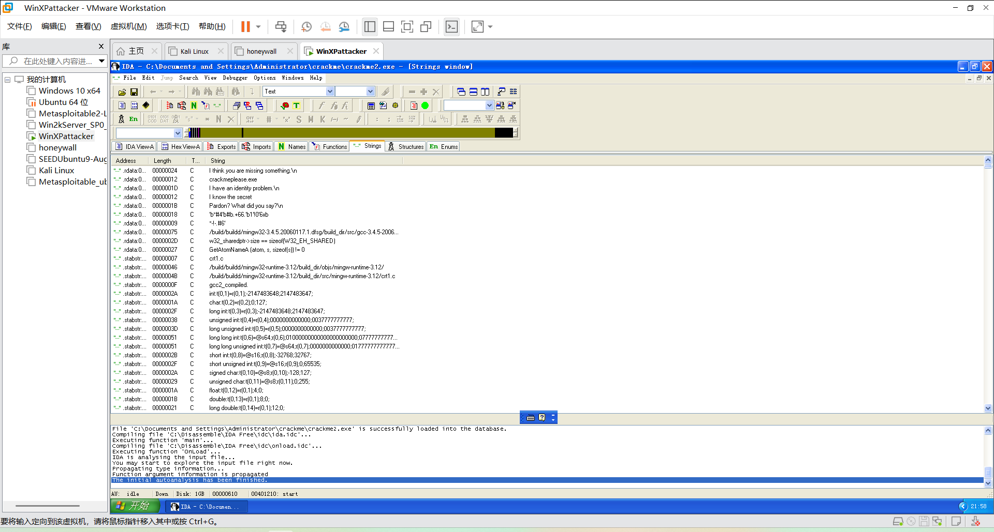Collapse the 我的计算机 tree node
Image resolution: width=994 pixels, height=532 pixels.
click(x=8, y=80)
